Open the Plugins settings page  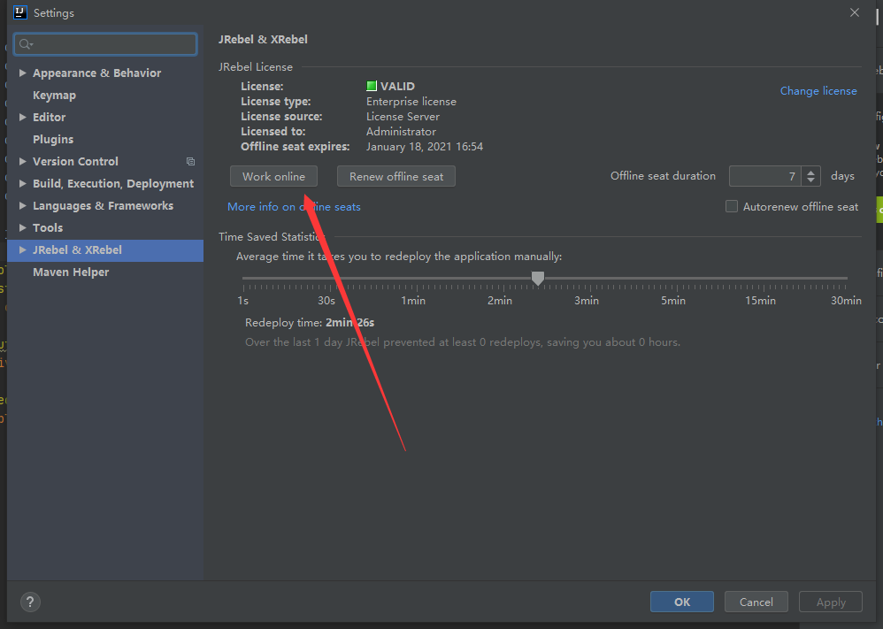coord(53,139)
